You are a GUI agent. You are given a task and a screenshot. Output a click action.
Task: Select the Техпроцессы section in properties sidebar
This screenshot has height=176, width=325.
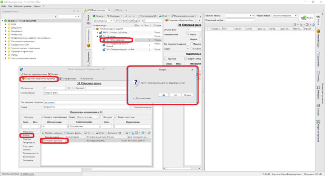[29, 143]
